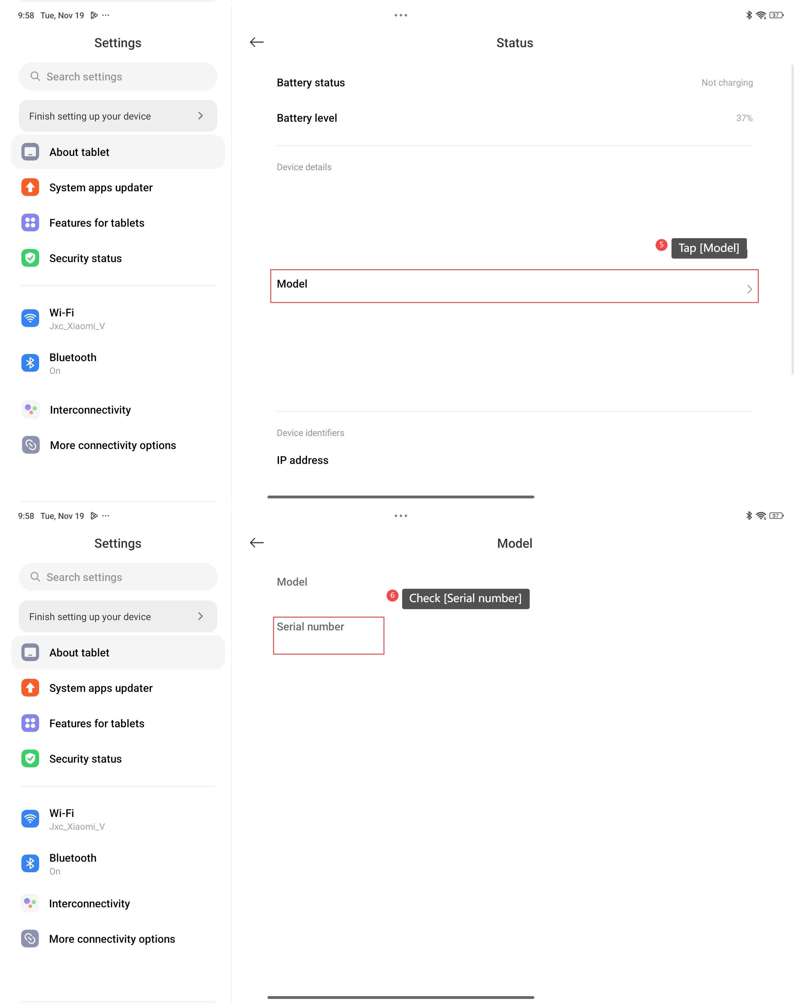Click the top Search settings field
Image resolution: width=804 pixels, height=1007 pixels.
[x=118, y=77]
